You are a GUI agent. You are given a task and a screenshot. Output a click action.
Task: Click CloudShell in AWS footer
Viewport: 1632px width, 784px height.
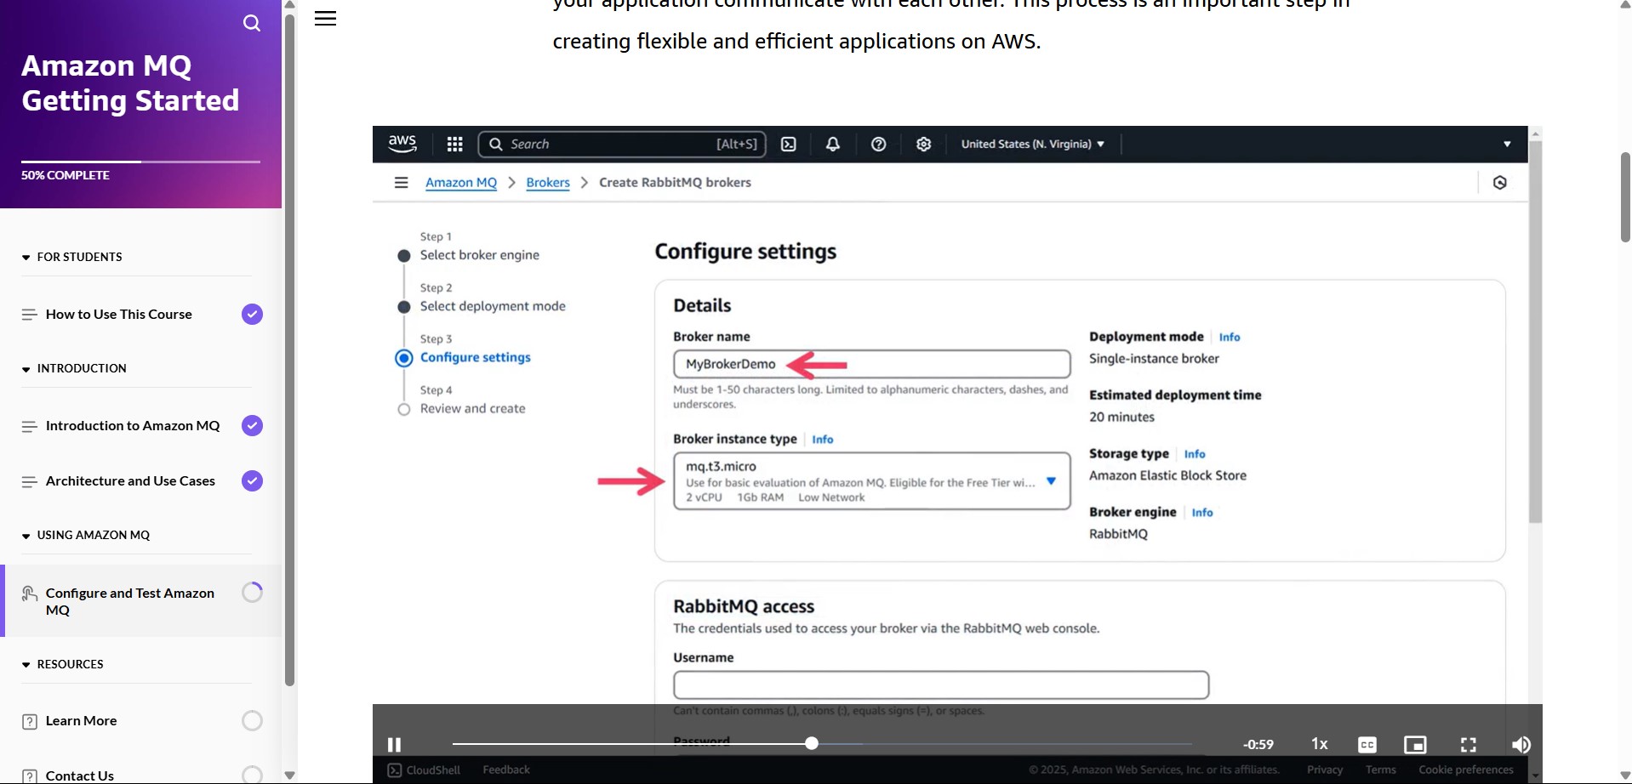click(424, 770)
